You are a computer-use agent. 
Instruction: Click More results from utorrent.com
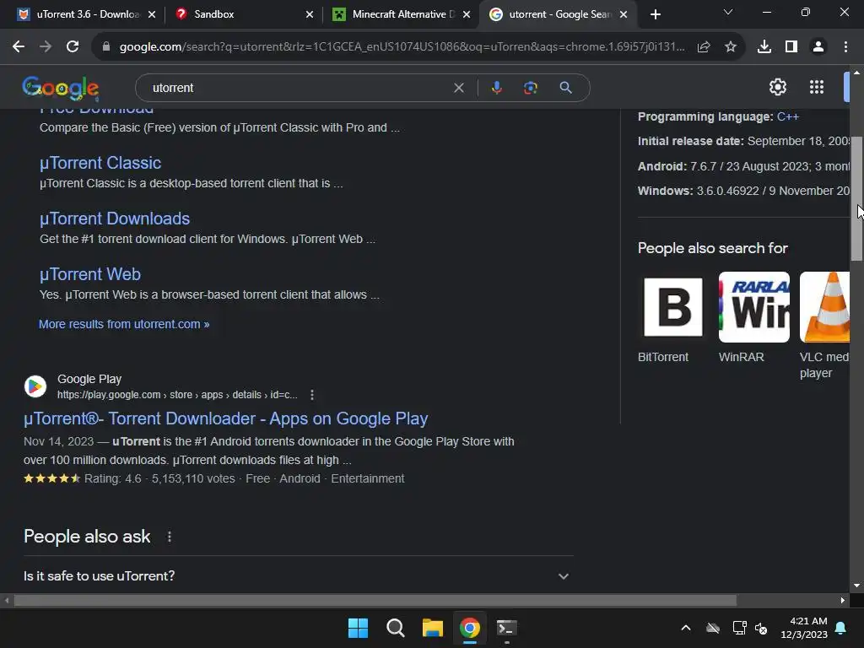pos(124,324)
